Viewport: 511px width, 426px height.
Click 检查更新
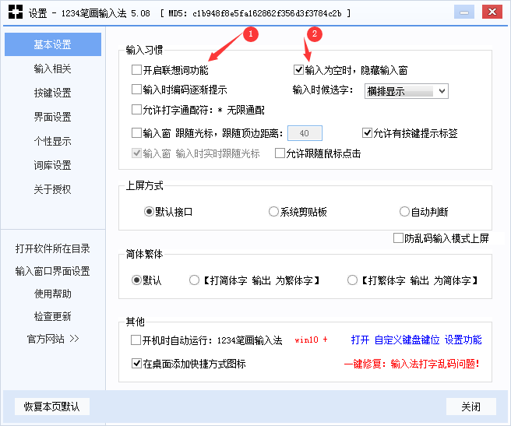pos(52,316)
